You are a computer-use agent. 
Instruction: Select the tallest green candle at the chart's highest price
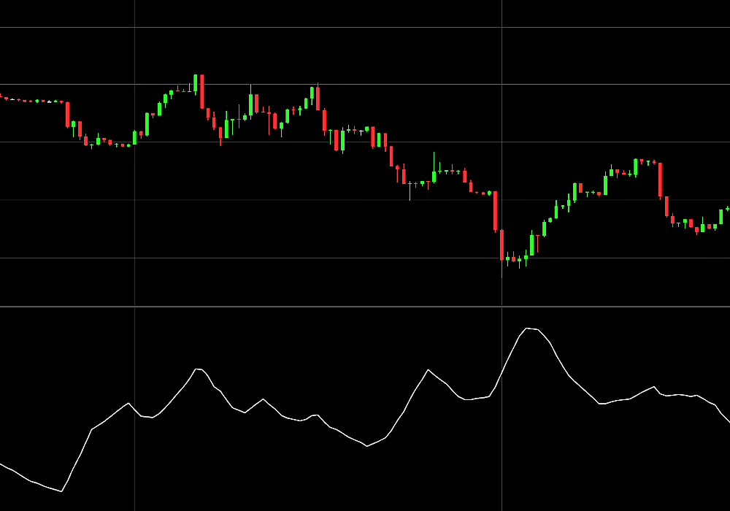(x=196, y=84)
